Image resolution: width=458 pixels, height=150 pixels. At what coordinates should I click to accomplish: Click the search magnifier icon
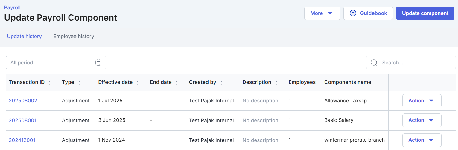pos(374,63)
